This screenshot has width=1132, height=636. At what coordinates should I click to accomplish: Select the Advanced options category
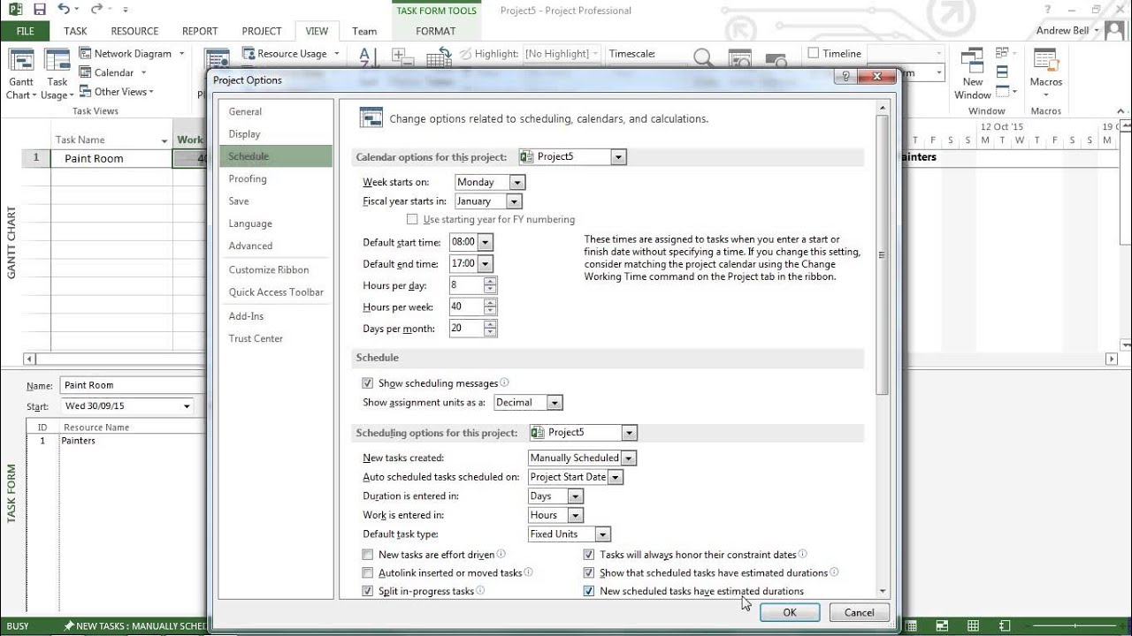[x=276, y=246]
